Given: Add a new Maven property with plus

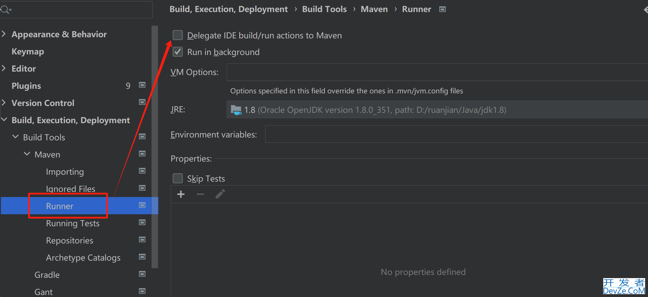Looking at the screenshot, I should coord(181,194).
